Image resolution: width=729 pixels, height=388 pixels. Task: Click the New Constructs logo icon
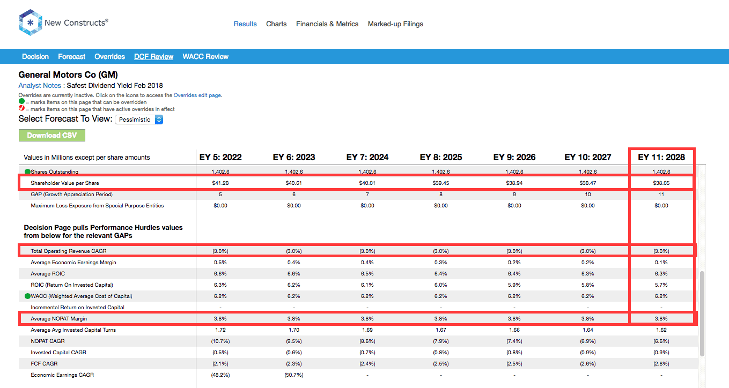coord(30,23)
